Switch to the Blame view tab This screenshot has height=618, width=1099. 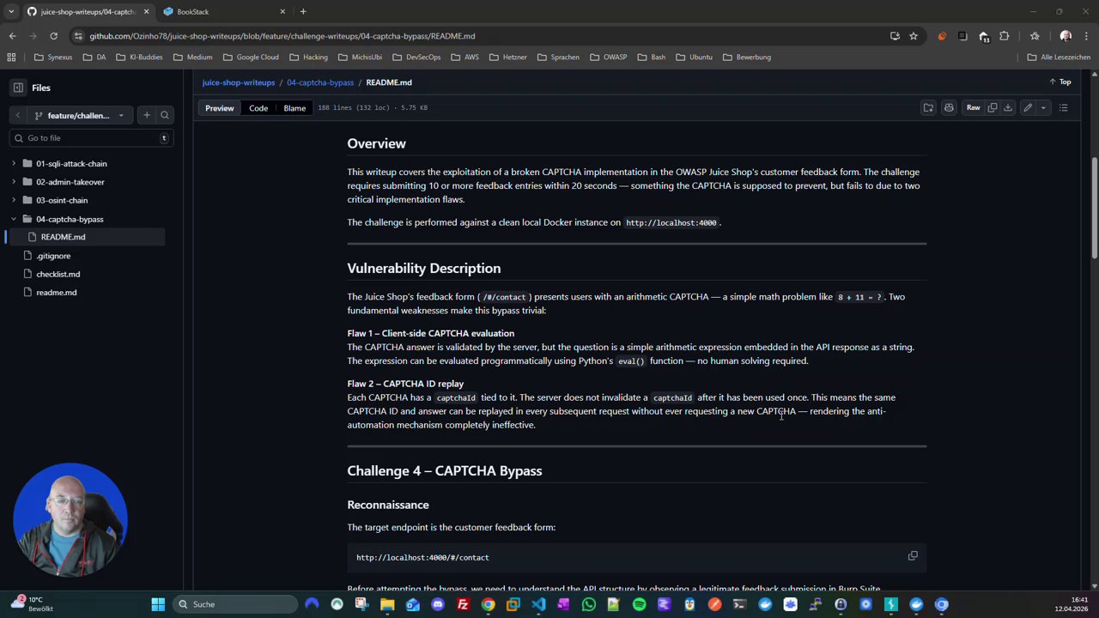pyautogui.click(x=294, y=107)
